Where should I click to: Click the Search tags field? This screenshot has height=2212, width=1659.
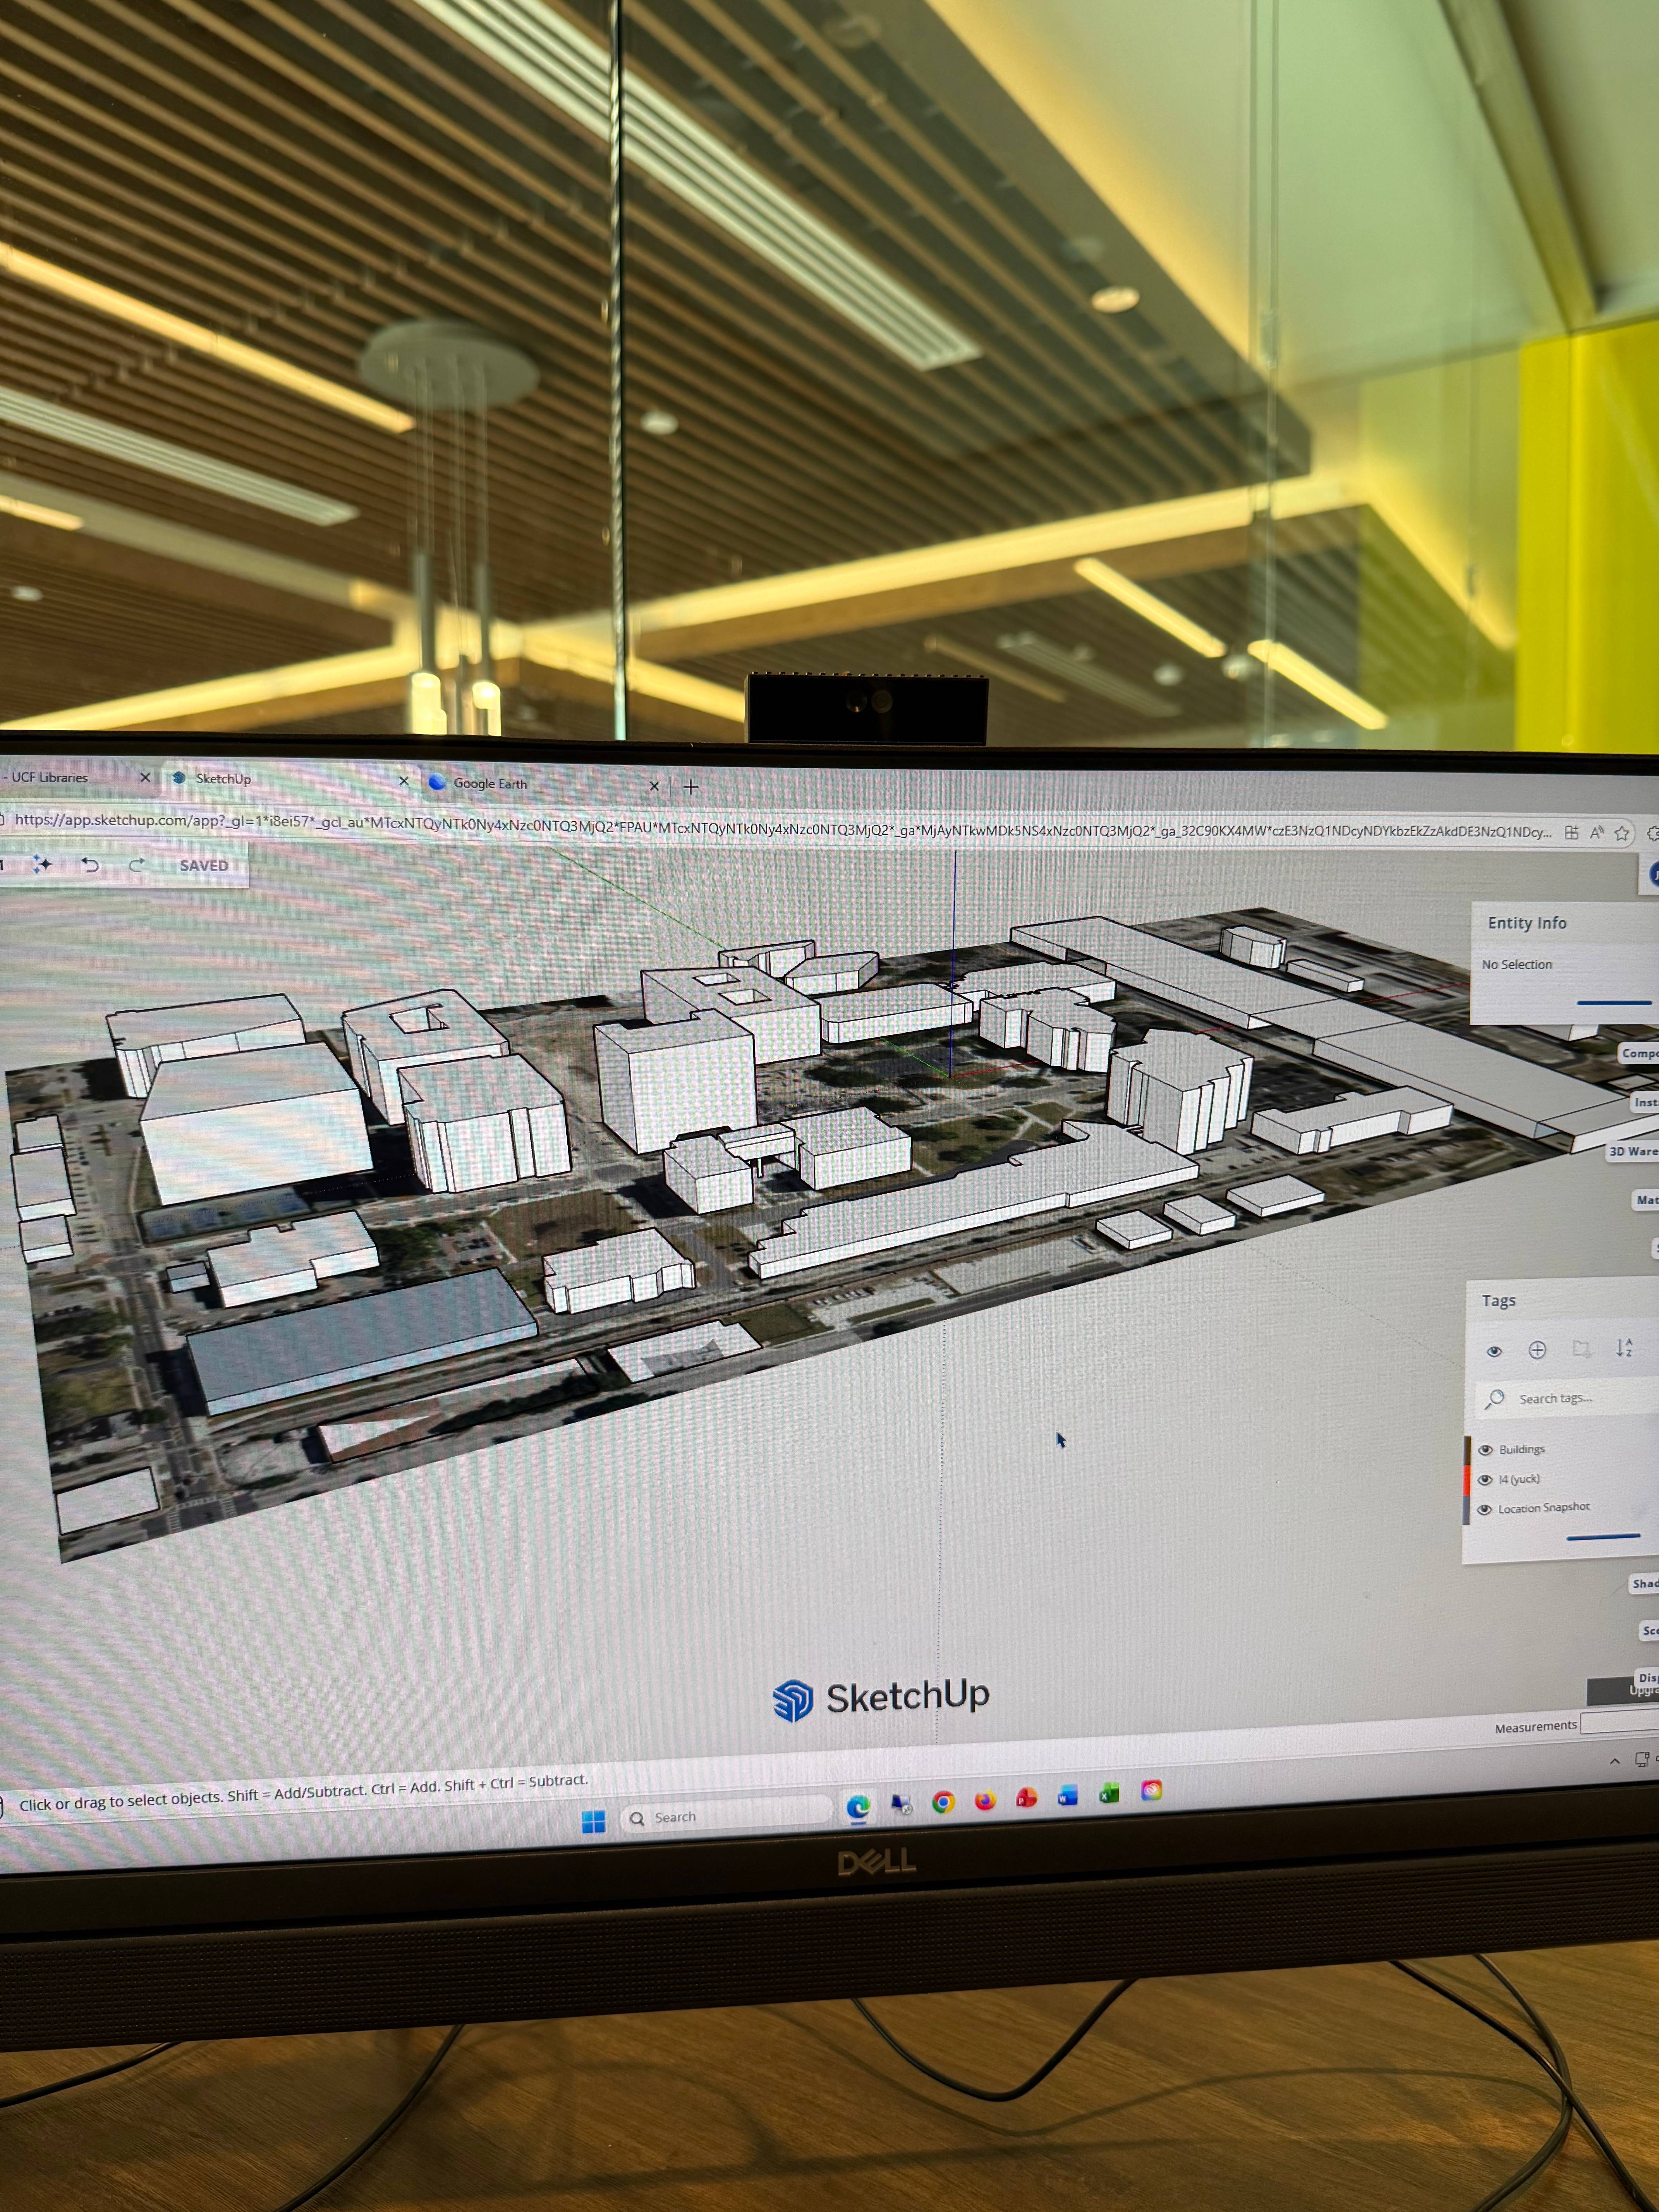click(x=1567, y=1398)
